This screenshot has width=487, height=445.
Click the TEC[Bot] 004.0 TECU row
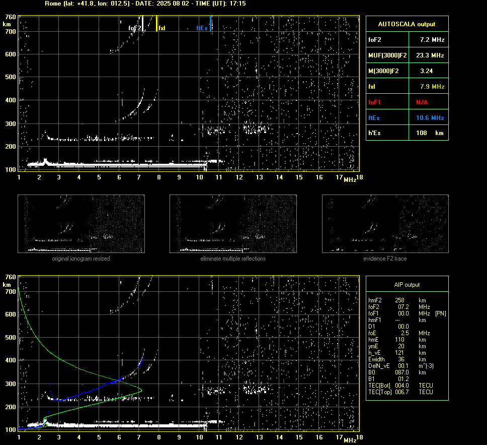click(x=400, y=385)
